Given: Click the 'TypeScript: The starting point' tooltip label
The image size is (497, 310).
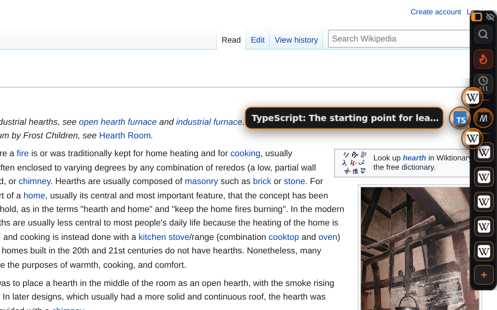Looking at the screenshot, I should tap(344, 118).
